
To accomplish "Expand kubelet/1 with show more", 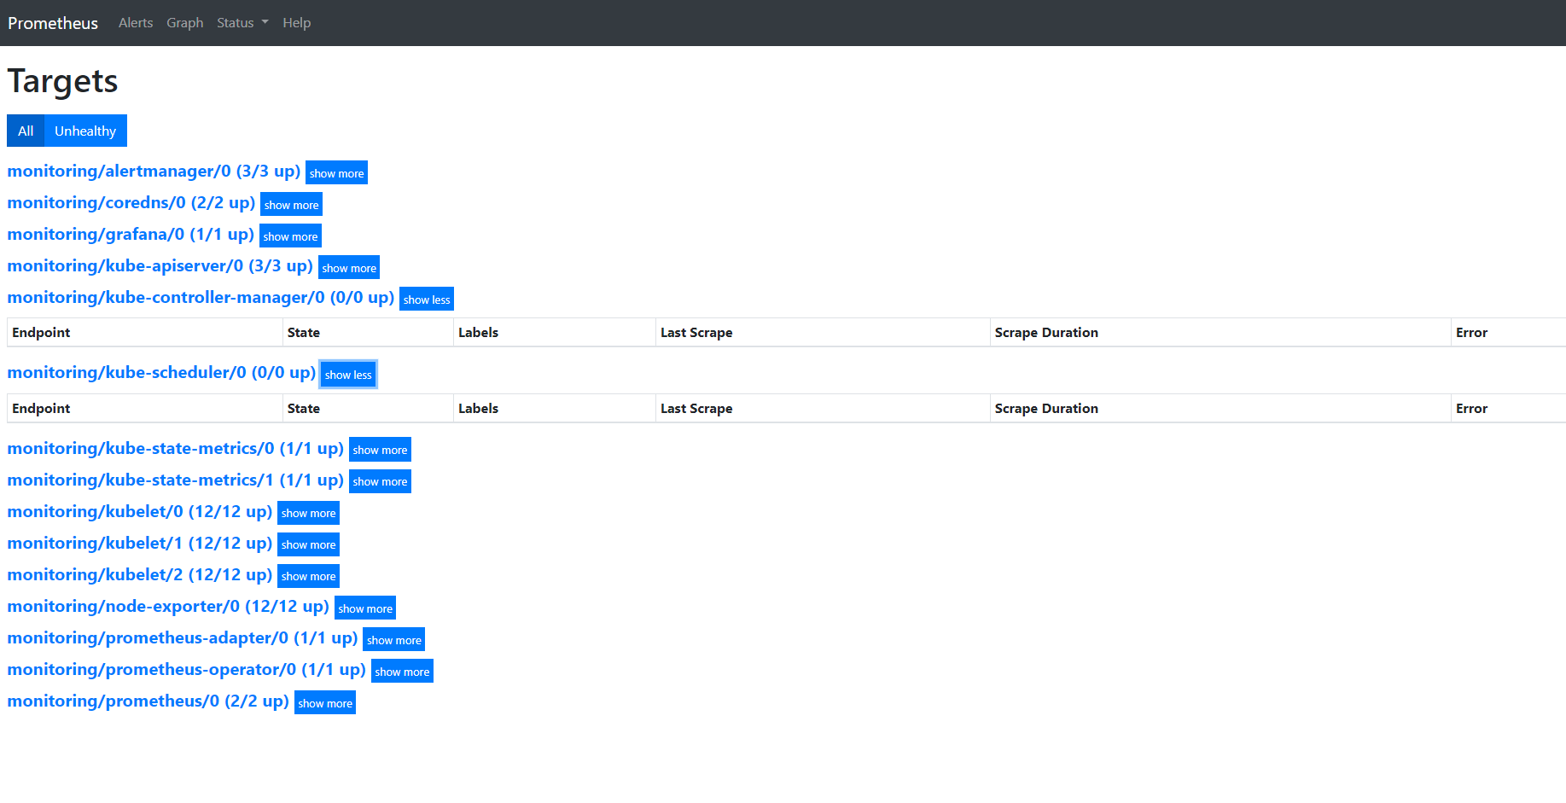I will pyautogui.click(x=308, y=544).
